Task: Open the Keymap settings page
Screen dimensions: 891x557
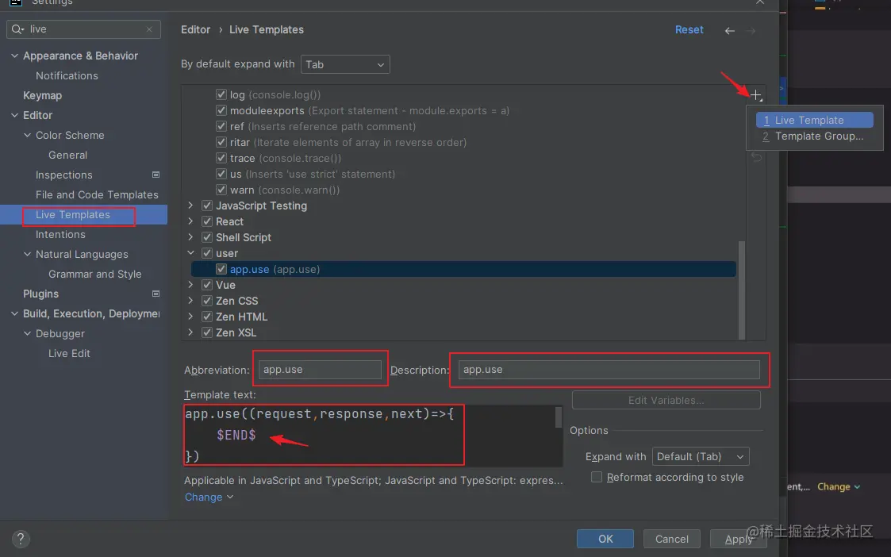Action: [x=42, y=95]
